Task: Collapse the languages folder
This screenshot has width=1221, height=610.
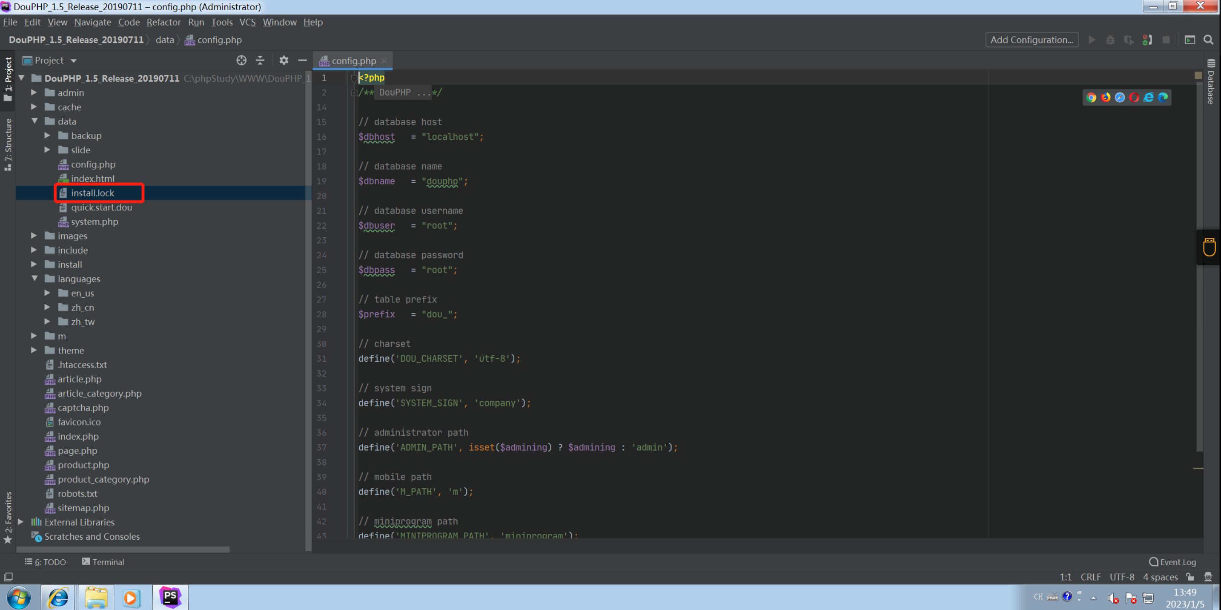Action: pos(34,279)
